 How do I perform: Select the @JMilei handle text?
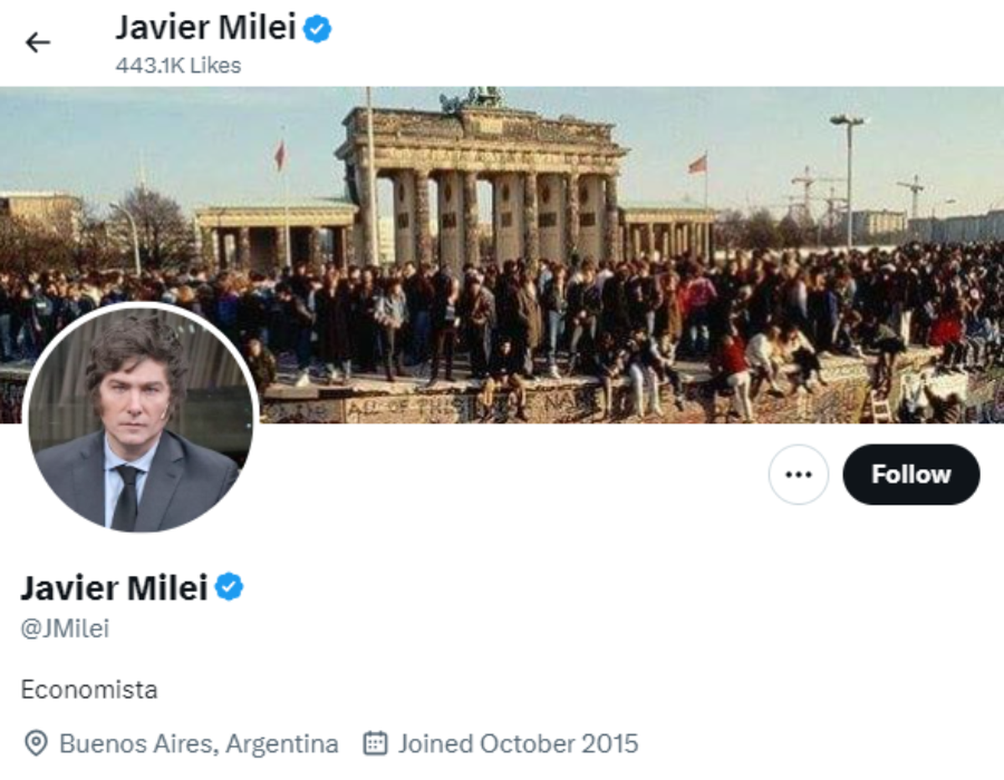(x=63, y=628)
